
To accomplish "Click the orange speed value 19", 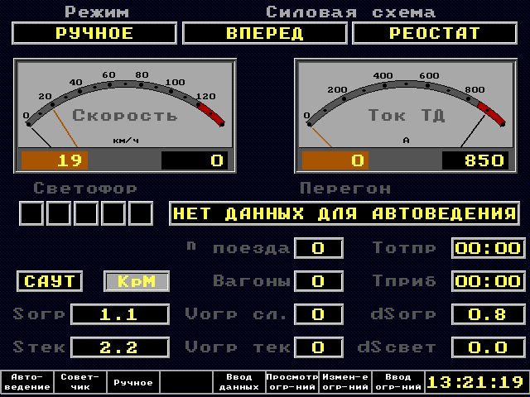I will [x=55, y=160].
